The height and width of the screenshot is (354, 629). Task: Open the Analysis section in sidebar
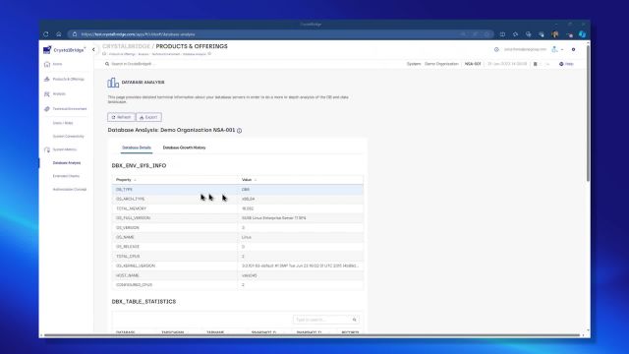(59, 94)
